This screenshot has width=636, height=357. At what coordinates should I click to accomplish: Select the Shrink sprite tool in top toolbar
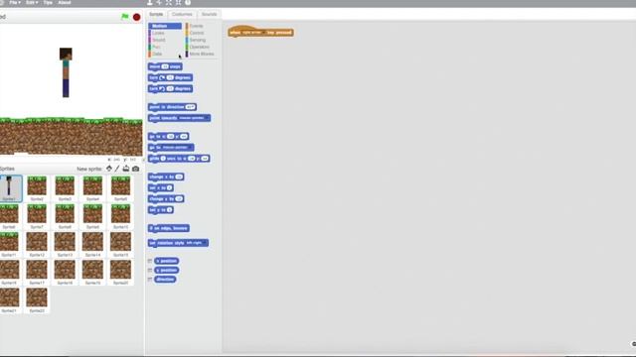[178, 2]
